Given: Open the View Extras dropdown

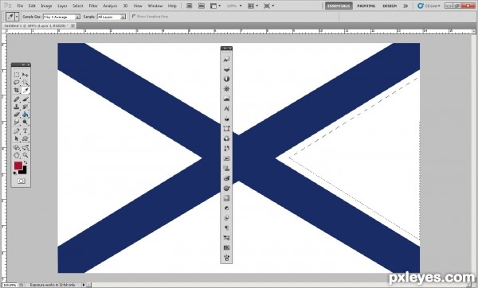Looking at the screenshot, I should point(216,6).
